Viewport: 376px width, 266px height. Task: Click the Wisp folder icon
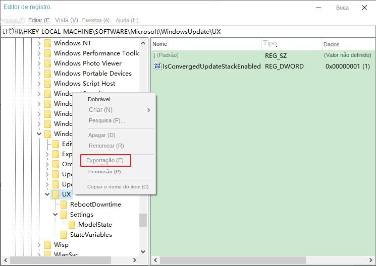[48, 245]
